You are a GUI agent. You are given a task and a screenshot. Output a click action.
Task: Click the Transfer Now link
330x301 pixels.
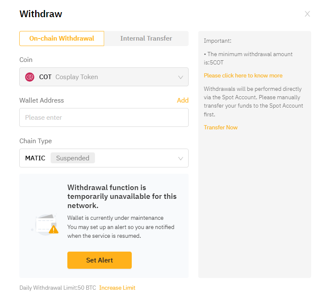tap(220, 128)
